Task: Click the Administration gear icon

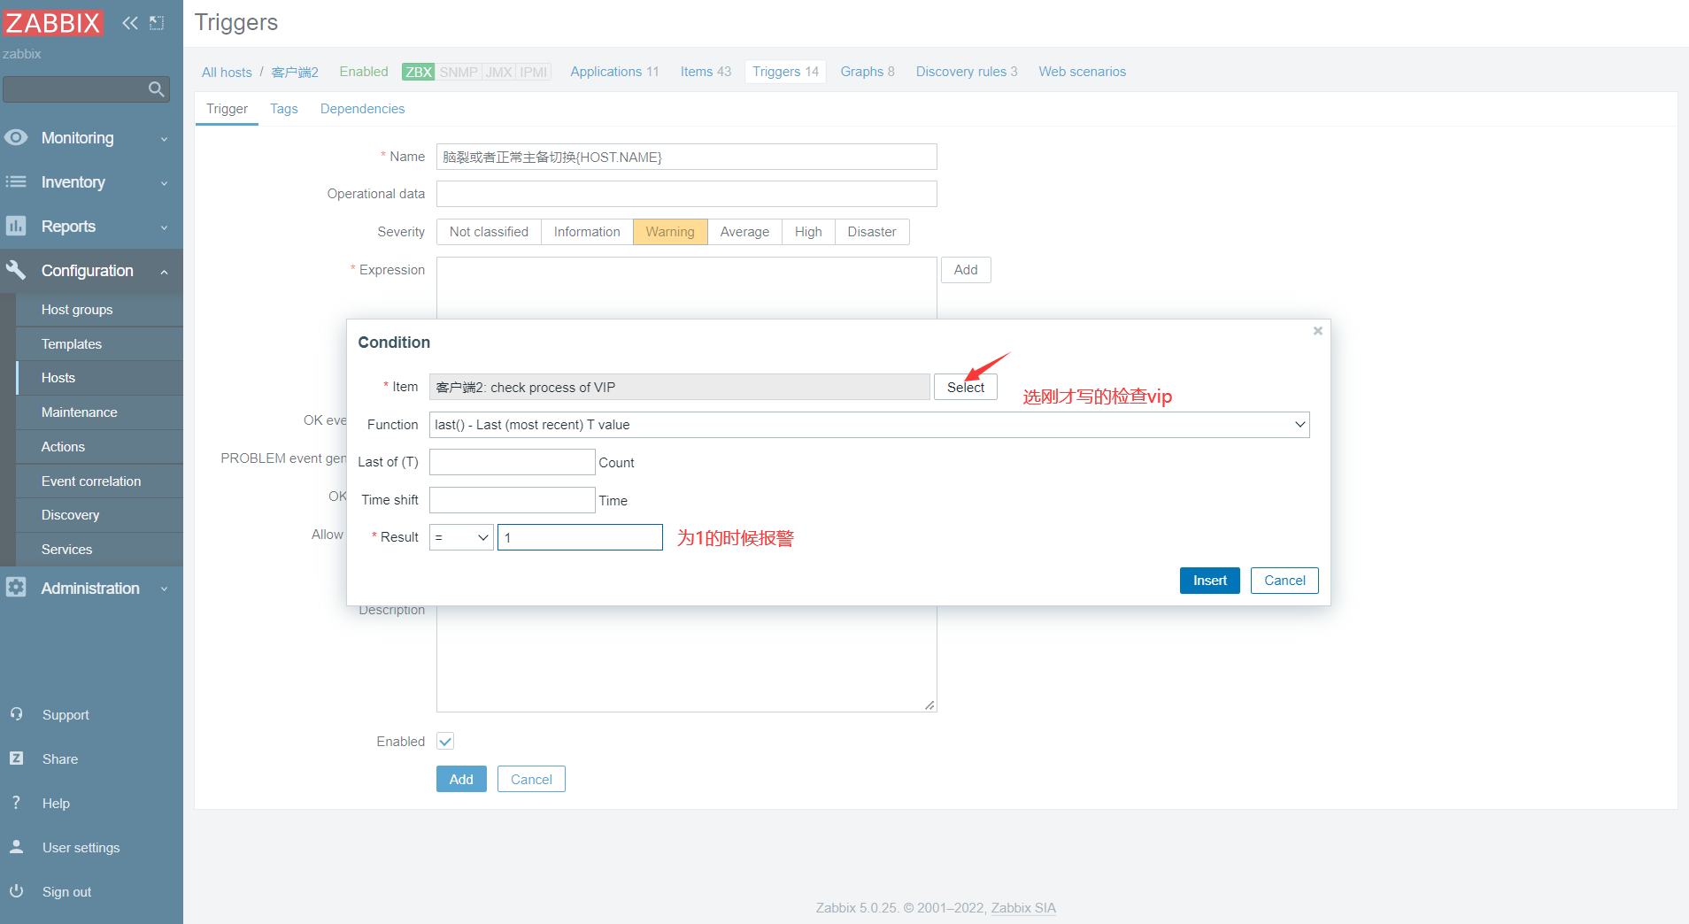Action: click(x=16, y=588)
